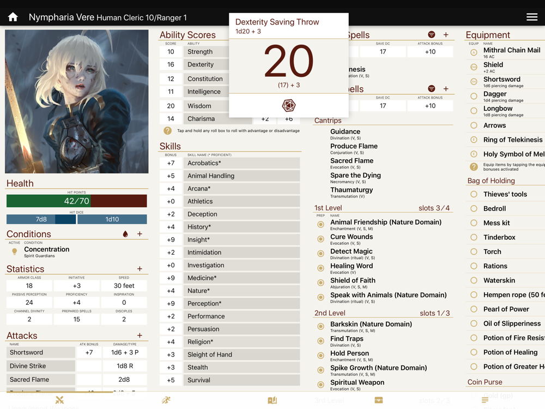Select the Pearl of Power circle
Viewport: 545px width, 409px height.
[474, 309]
